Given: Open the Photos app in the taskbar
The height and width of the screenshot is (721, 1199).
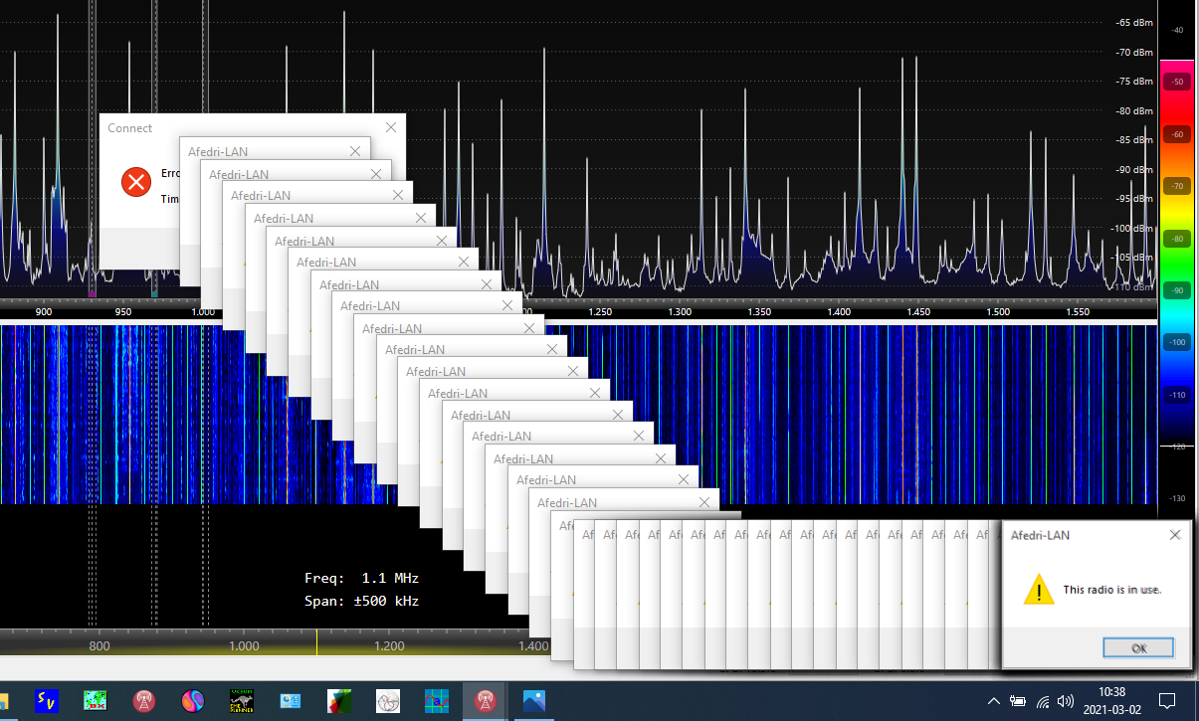Looking at the screenshot, I should pos(533,701).
